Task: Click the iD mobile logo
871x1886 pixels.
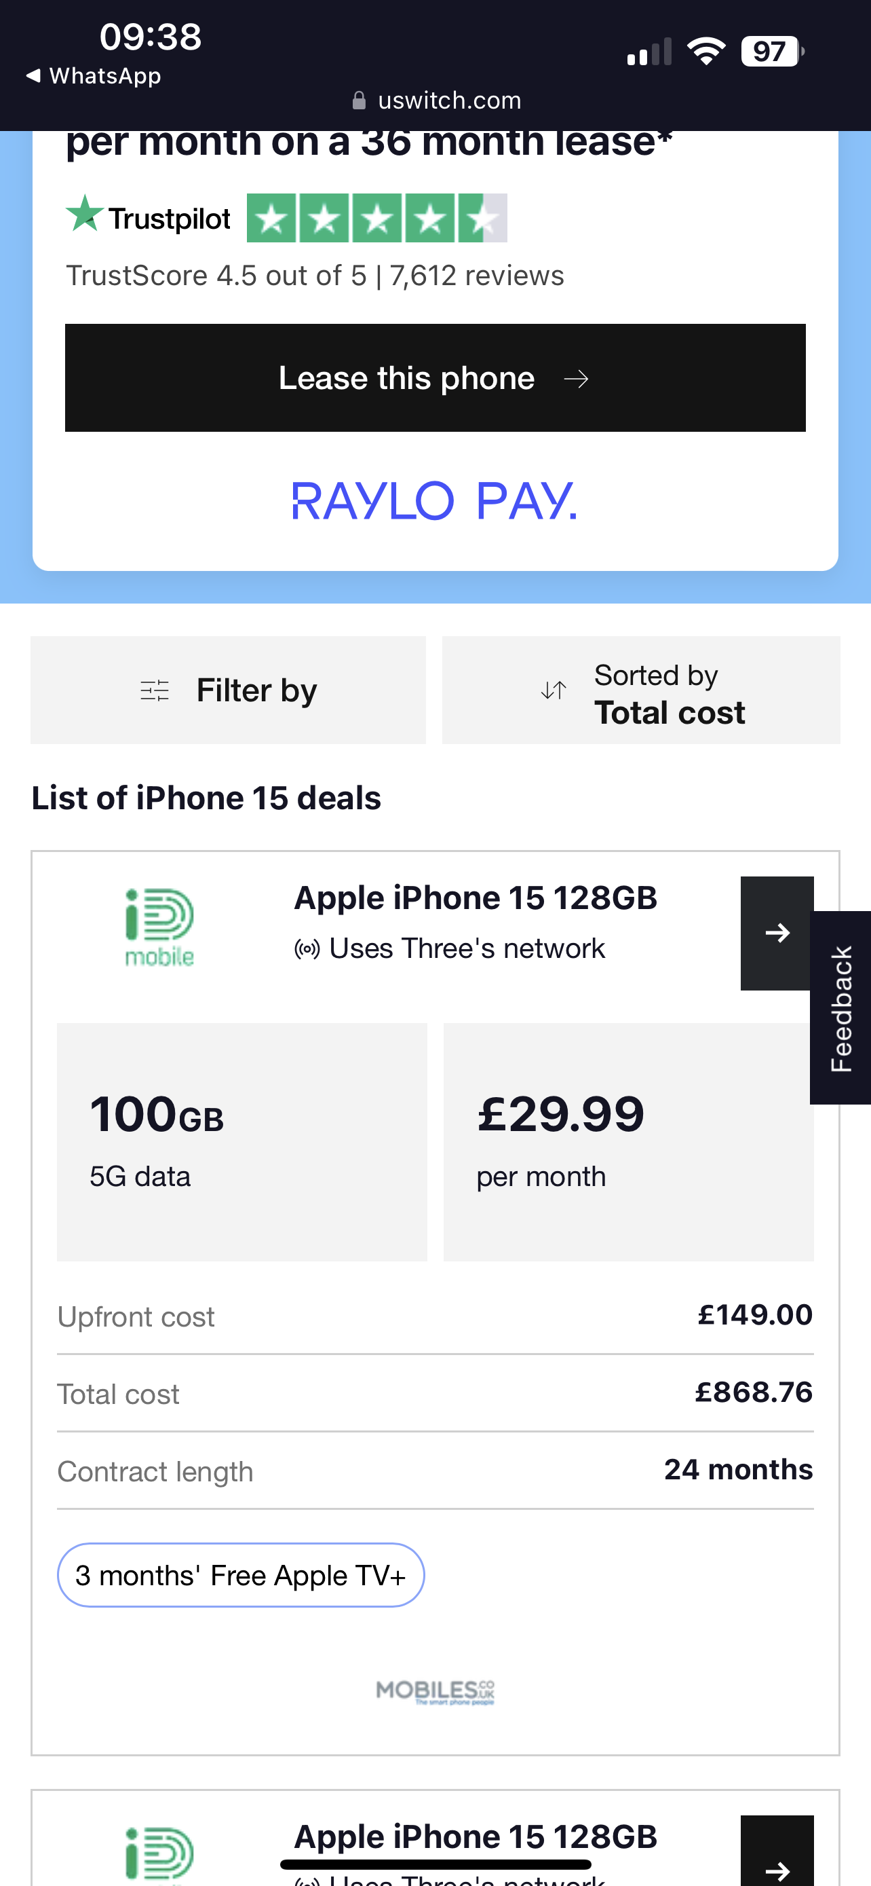Action: click(159, 927)
